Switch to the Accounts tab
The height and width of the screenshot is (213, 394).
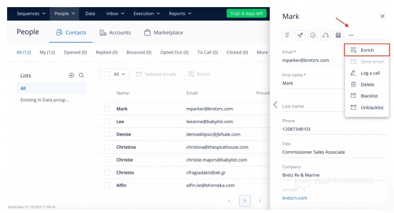click(115, 33)
